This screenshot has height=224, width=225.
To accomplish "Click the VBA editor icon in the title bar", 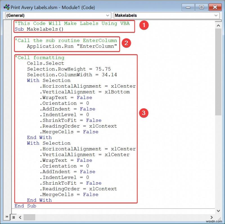I will pos(7,7).
